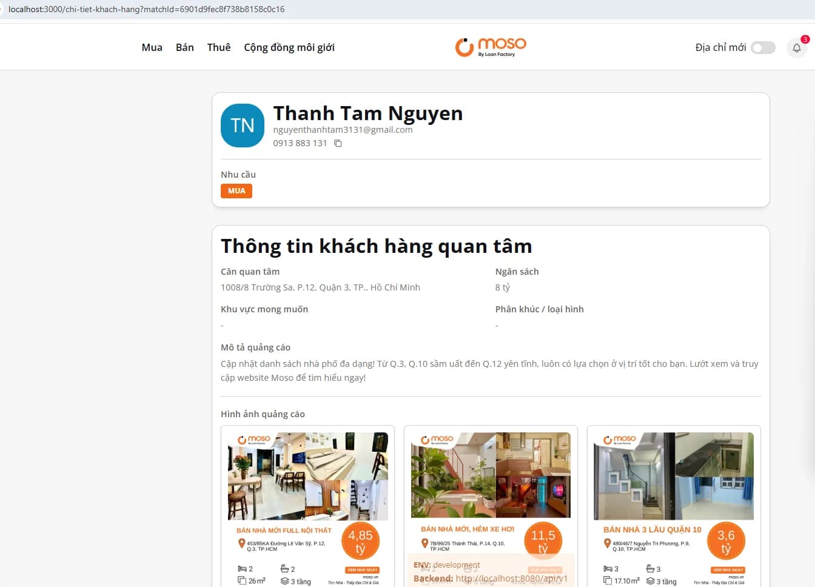
Task: Select the Thanh Tam Nguyen name heading
Action: click(367, 113)
